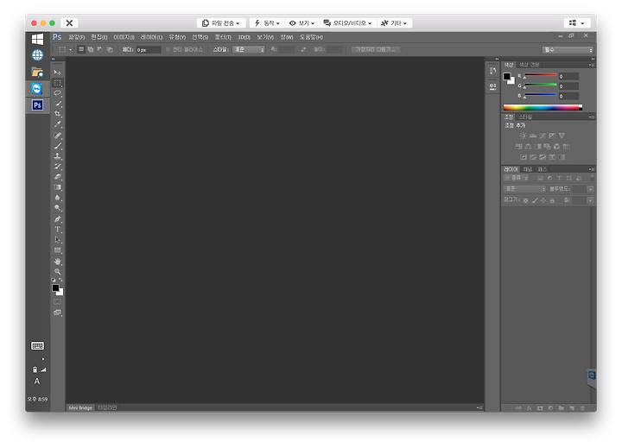The height and width of the screenshot is (448, 622).
Task: Open the layer fill dropdown arrow
Action: pyautogui.click(x=590, y=200)
